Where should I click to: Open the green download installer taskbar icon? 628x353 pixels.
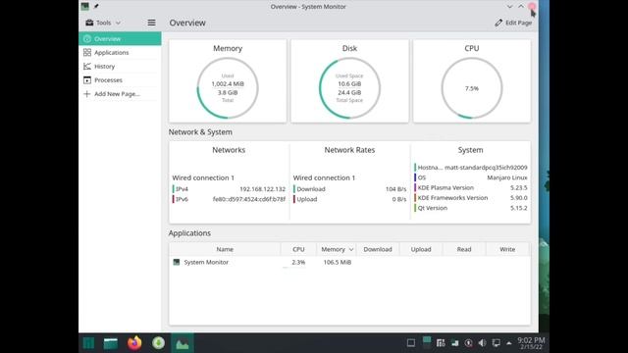(158, 343)
